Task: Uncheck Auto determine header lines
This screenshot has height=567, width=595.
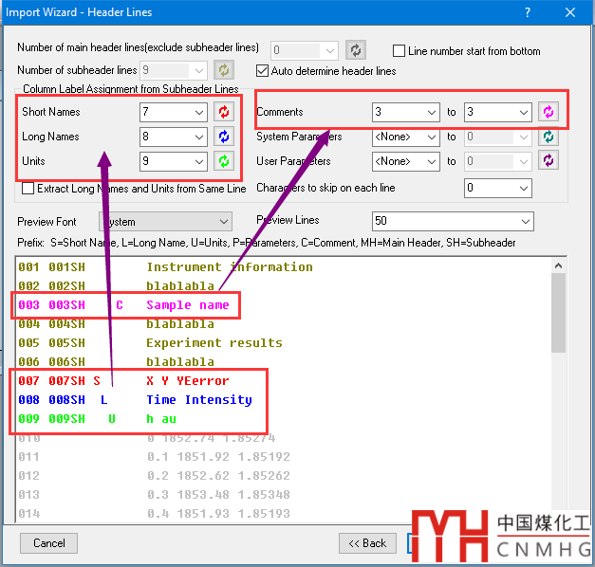Action: (x=263, y=70)
